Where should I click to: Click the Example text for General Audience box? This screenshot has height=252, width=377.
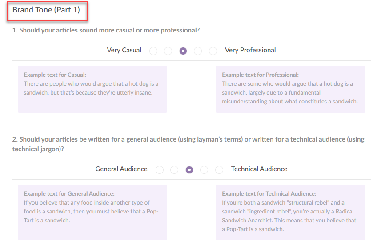click(x=92, y=213)
